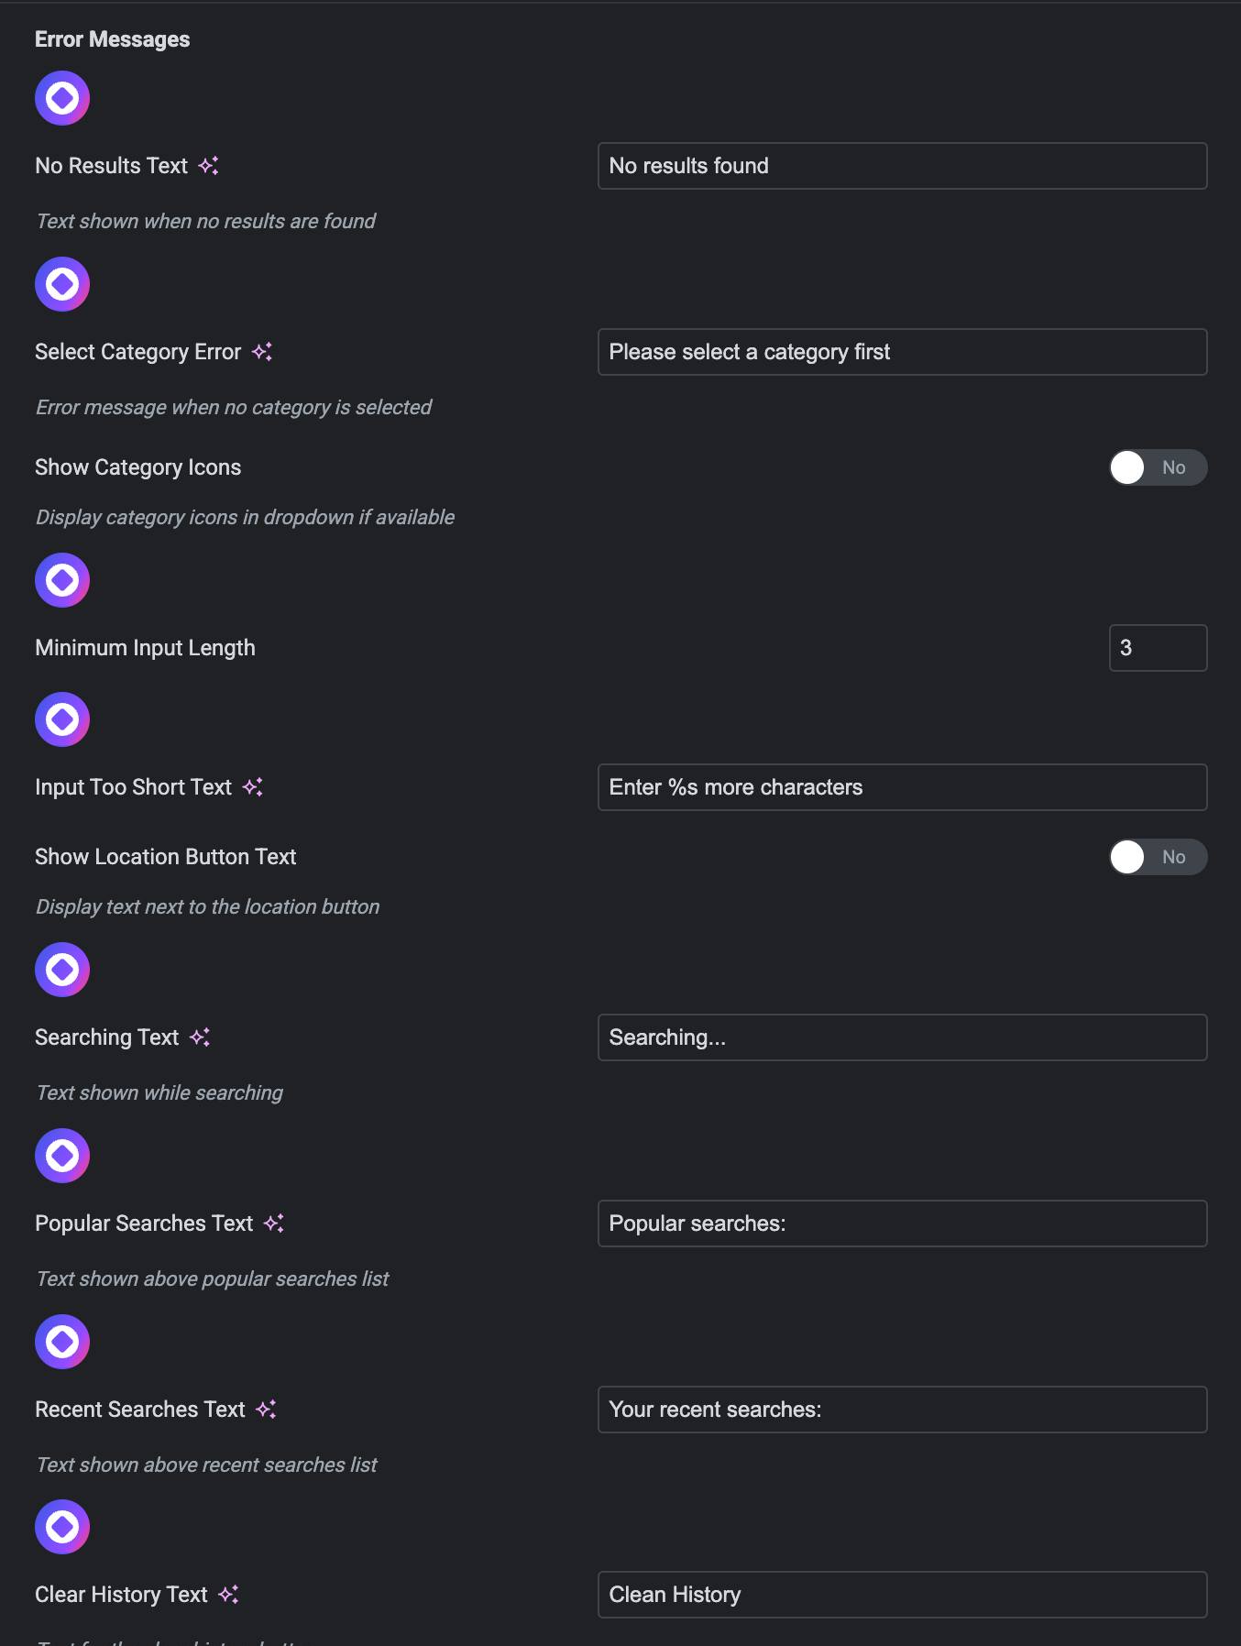1241x1646 pixels.
Task: Click the purple icon above Clear History Text
Action: pyautogui.click(x=62, y=1527)
